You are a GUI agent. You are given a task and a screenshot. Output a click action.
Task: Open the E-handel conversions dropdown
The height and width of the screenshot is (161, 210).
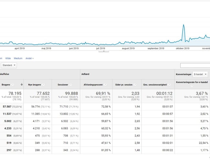(x=200, y=74)
